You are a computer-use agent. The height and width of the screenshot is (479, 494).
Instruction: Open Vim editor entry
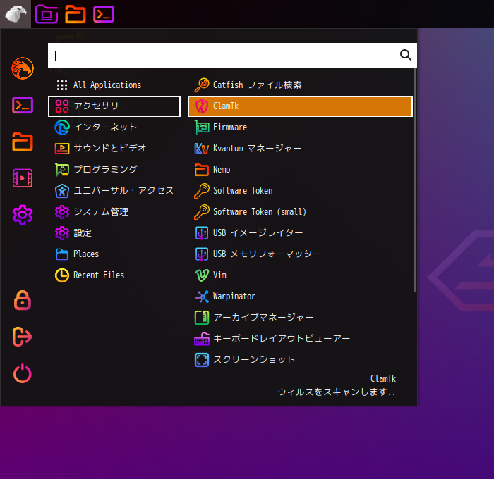point(300,275)
